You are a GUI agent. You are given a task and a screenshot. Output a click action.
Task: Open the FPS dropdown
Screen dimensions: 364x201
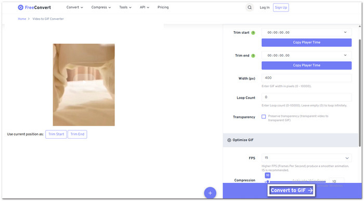pyautogui.click(x=306, y=158)
